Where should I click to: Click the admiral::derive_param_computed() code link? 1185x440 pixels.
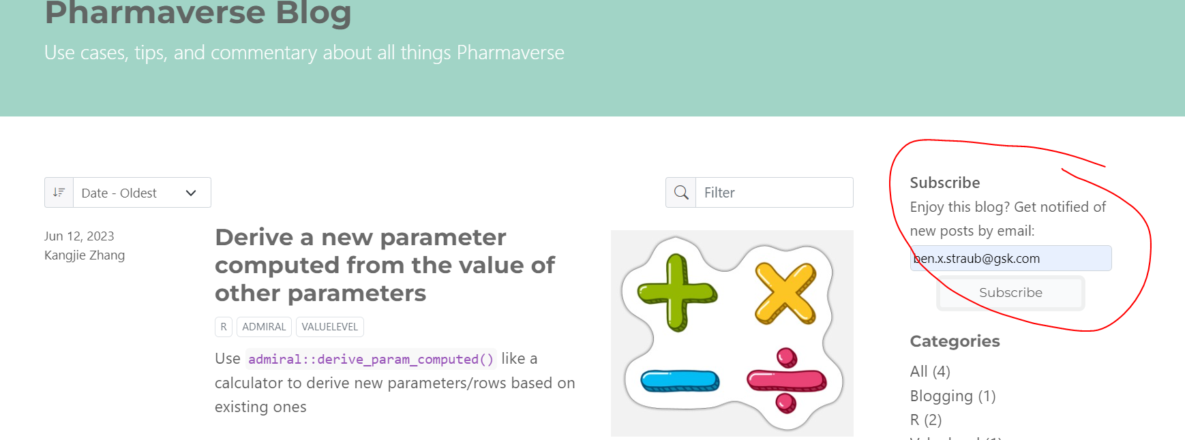coord(372,359)
